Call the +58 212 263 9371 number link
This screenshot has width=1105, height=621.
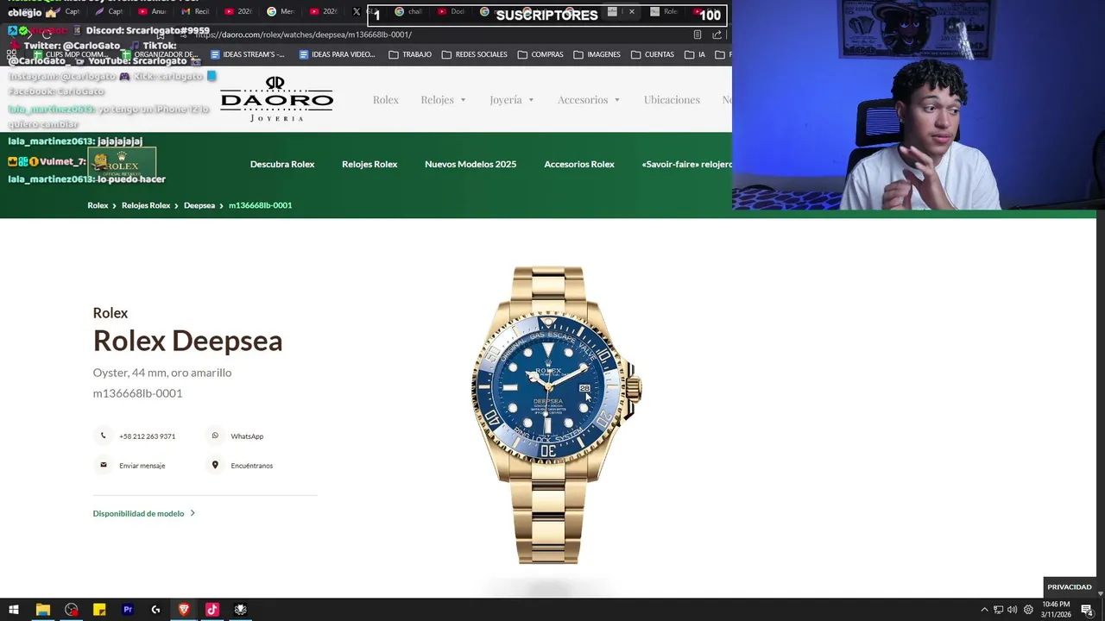coord(147,436)
